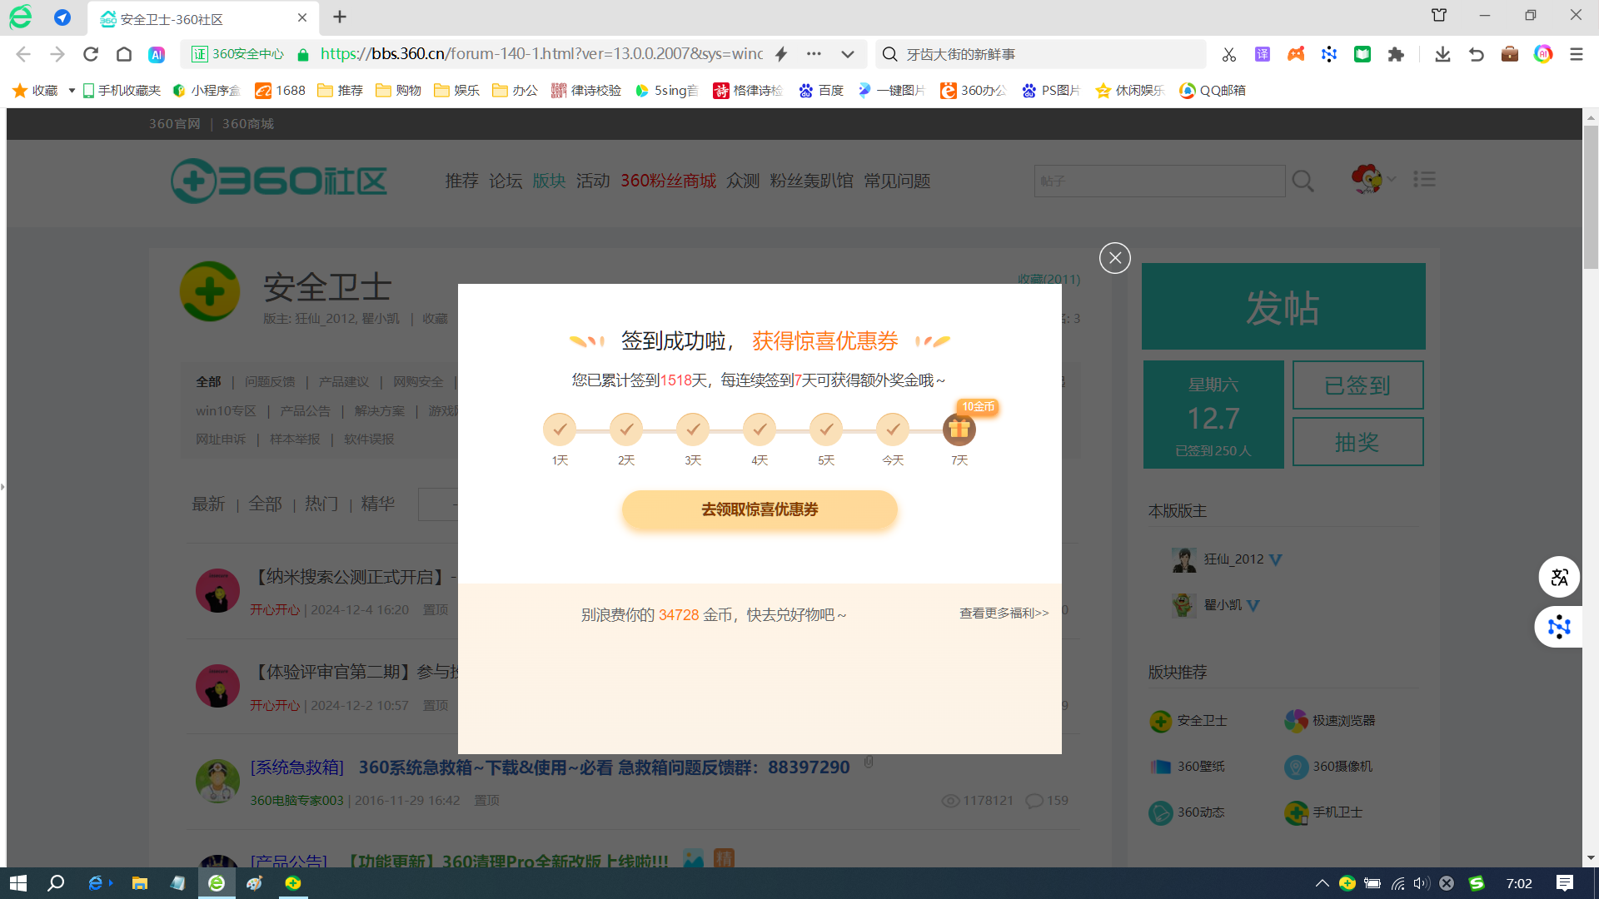Screen dimensions: 1599x899
Task: Open the translate extension icon
Action: 1263,54
